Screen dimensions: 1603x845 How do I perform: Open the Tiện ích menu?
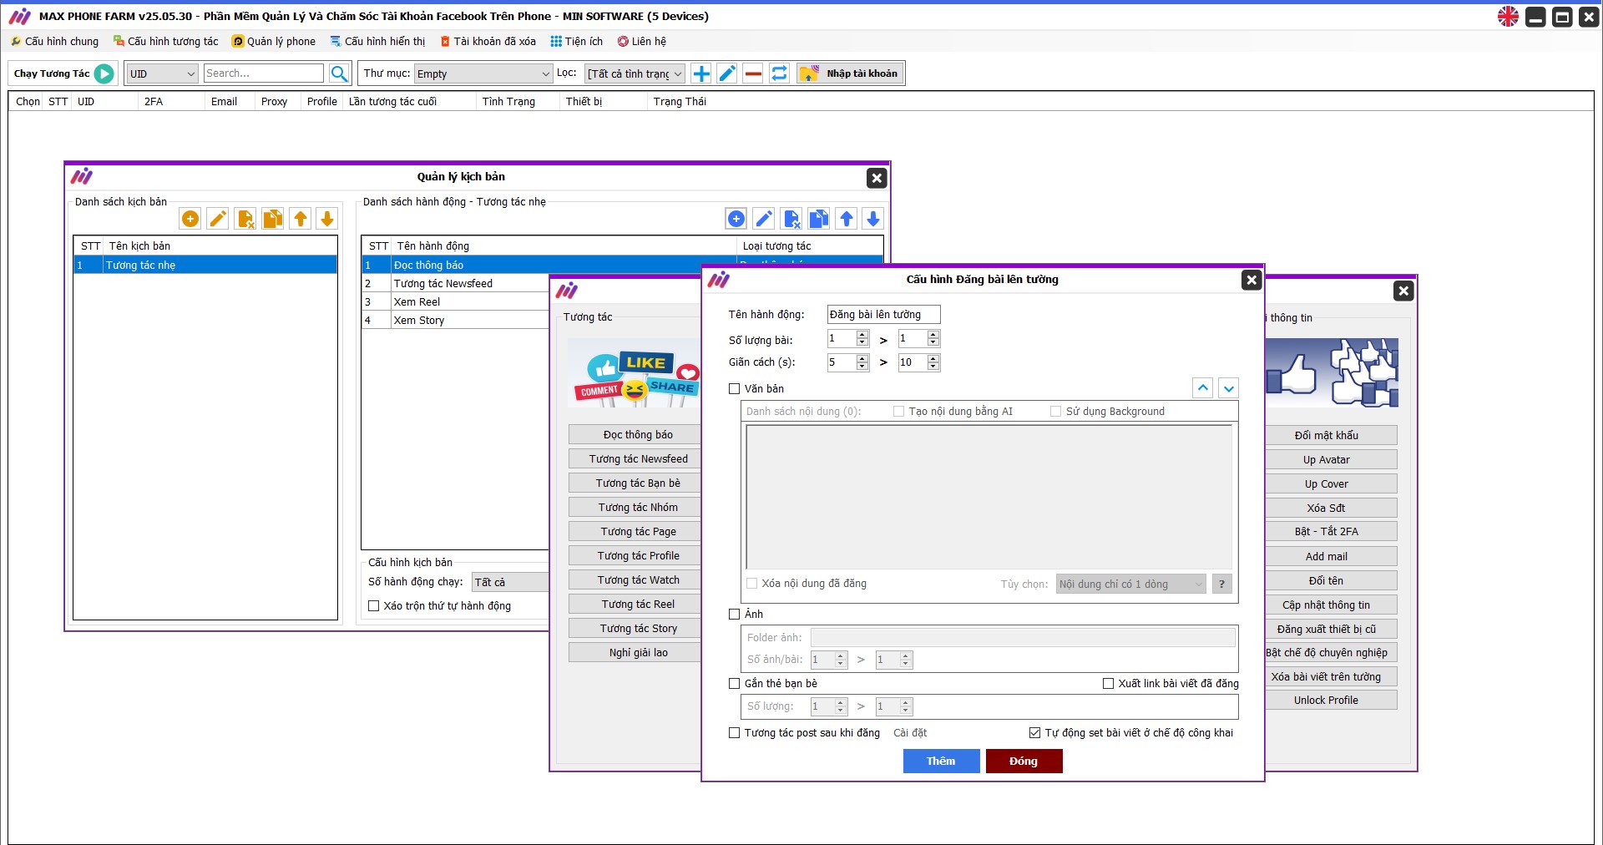576,42
